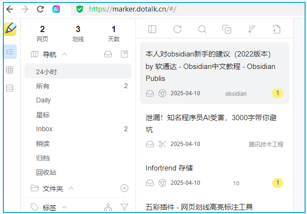Switch to the card rows view icon
Image resolution: width=307 pixels, height=214 pixels.
click(x=10, y=88)
